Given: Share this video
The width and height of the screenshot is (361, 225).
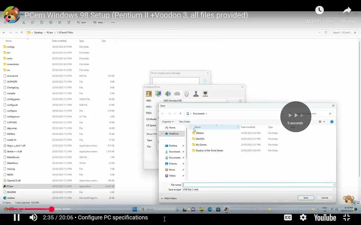Looking at the screenshot, I should (347, 15).
